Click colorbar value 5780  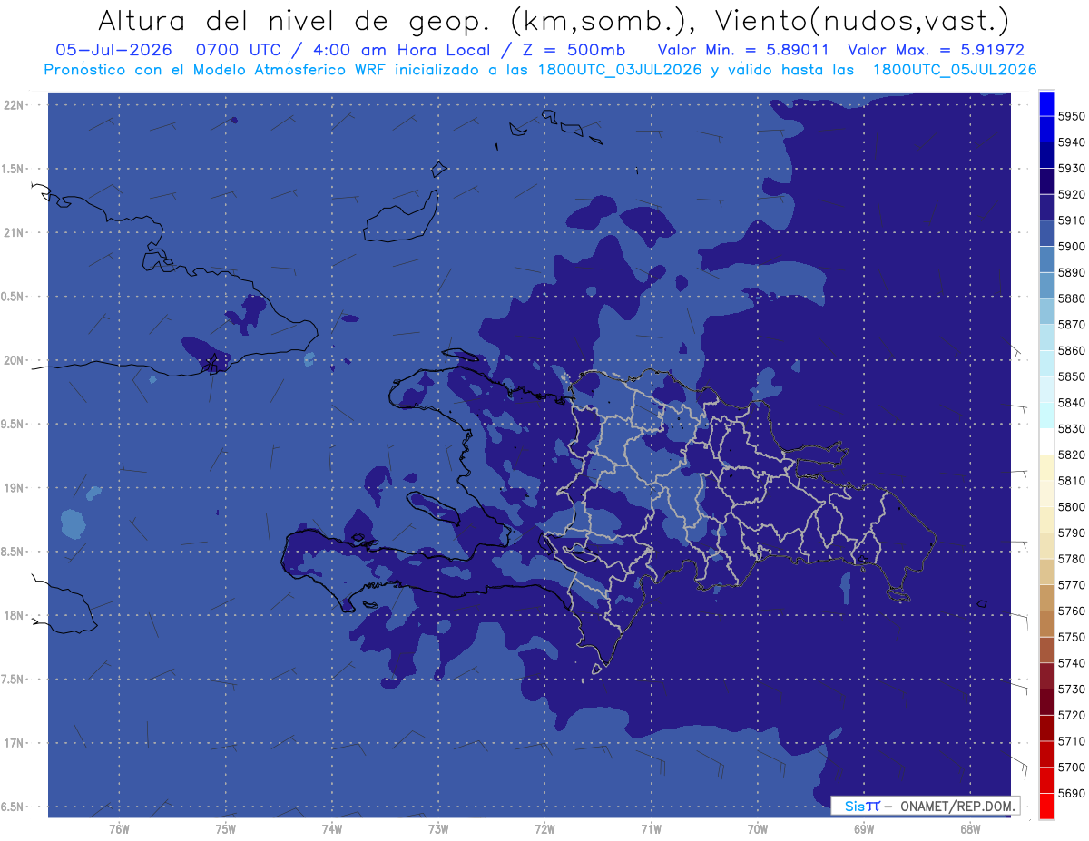(1071, 559)
